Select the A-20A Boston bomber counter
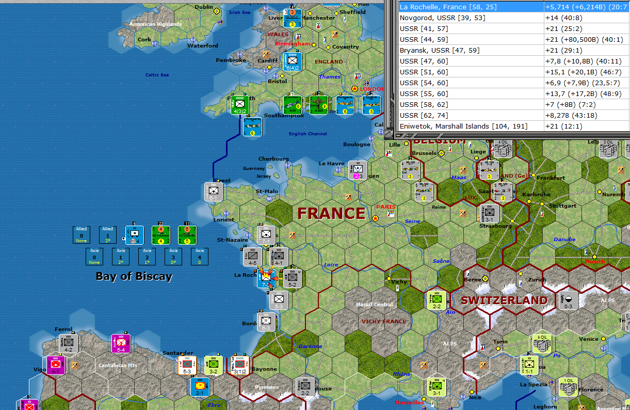630x410 pixels. tap(318, 105)
